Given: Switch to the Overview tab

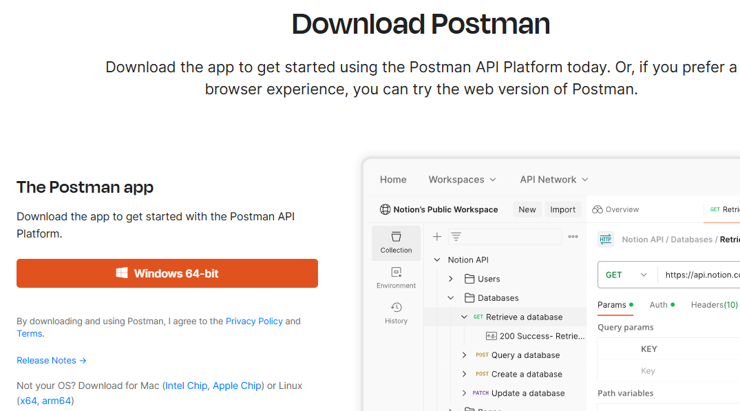Looking at the screenshot, I should [616, 209].
